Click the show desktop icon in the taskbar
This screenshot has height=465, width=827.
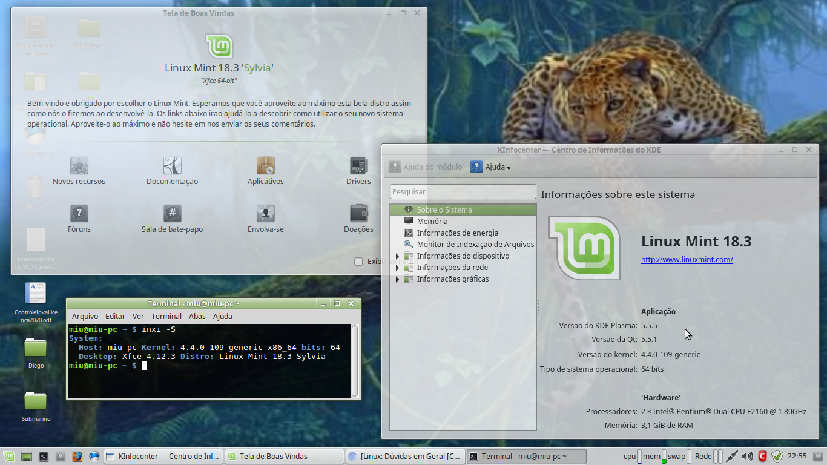(26, 457)
